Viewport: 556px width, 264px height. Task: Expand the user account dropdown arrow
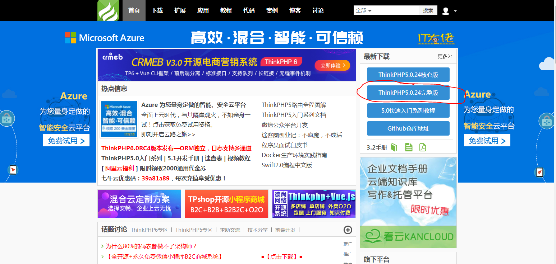(455, 11)
